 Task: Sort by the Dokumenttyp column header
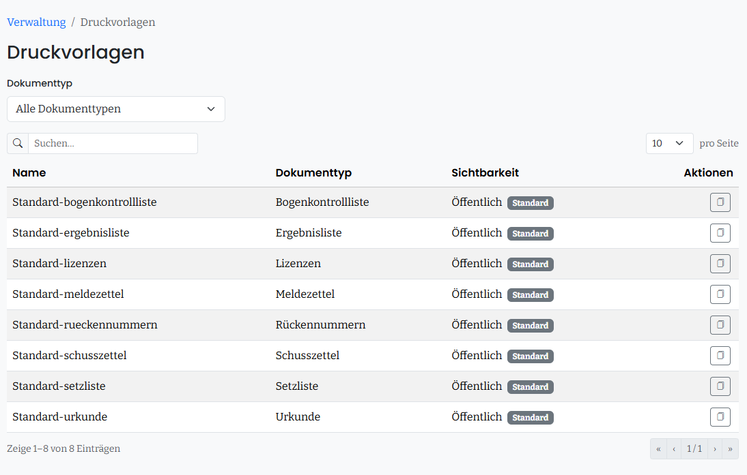(x=313, y=172)
